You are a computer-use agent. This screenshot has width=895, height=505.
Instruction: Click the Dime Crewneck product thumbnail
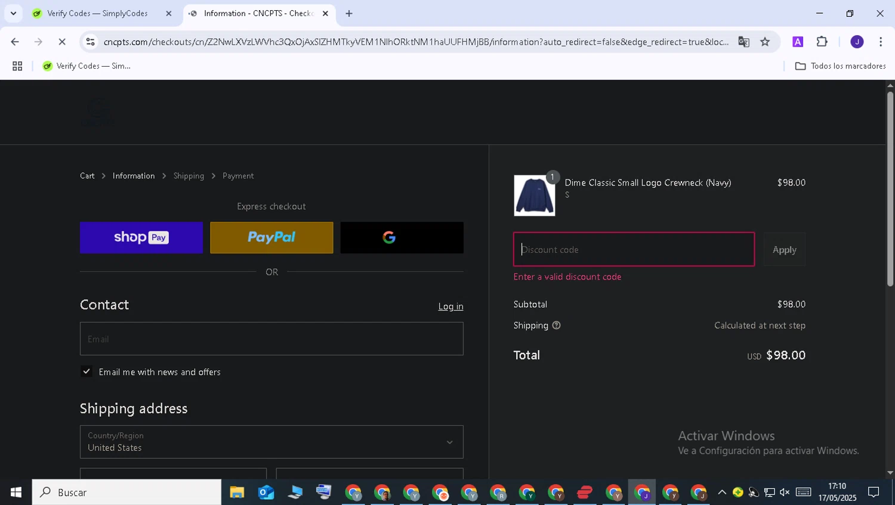click(x=534, y=196)
